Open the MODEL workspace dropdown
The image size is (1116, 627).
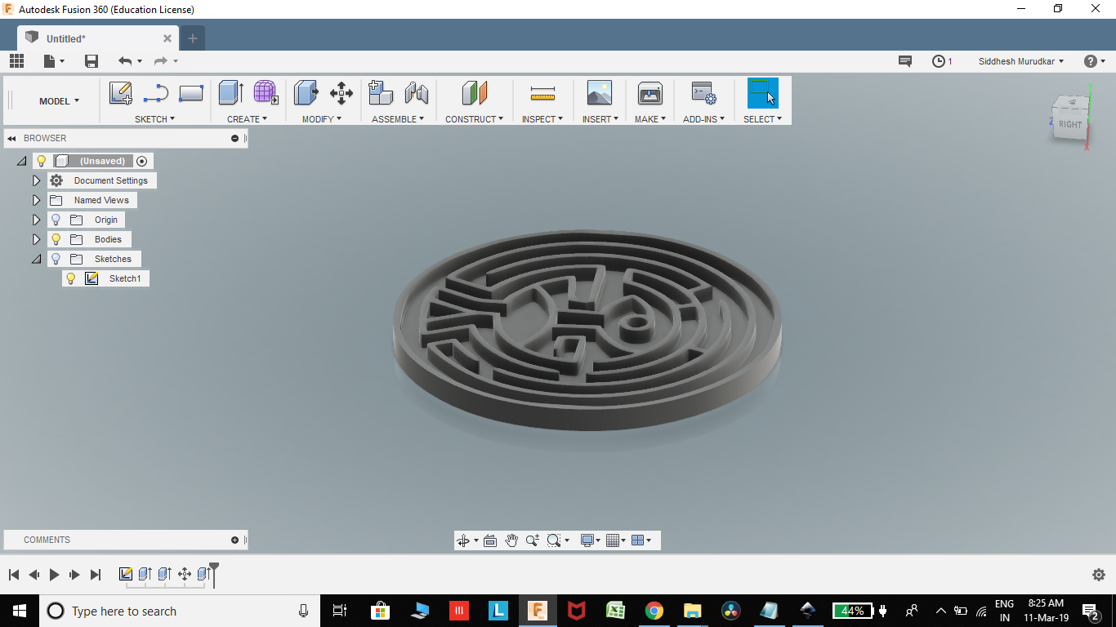[x=59, y=101]
